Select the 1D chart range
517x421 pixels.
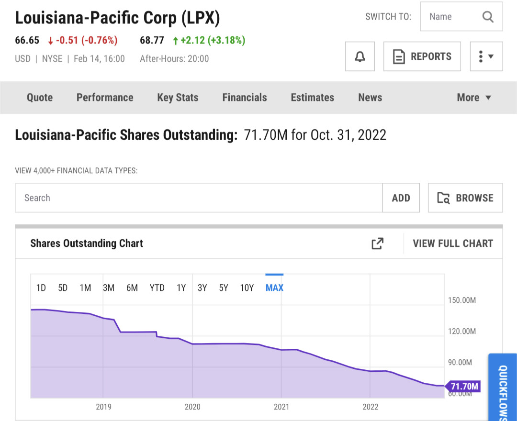pos(41,288)
